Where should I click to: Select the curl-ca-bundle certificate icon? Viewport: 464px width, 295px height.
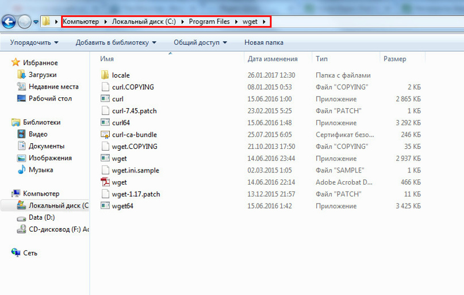(x=105, y=135)
